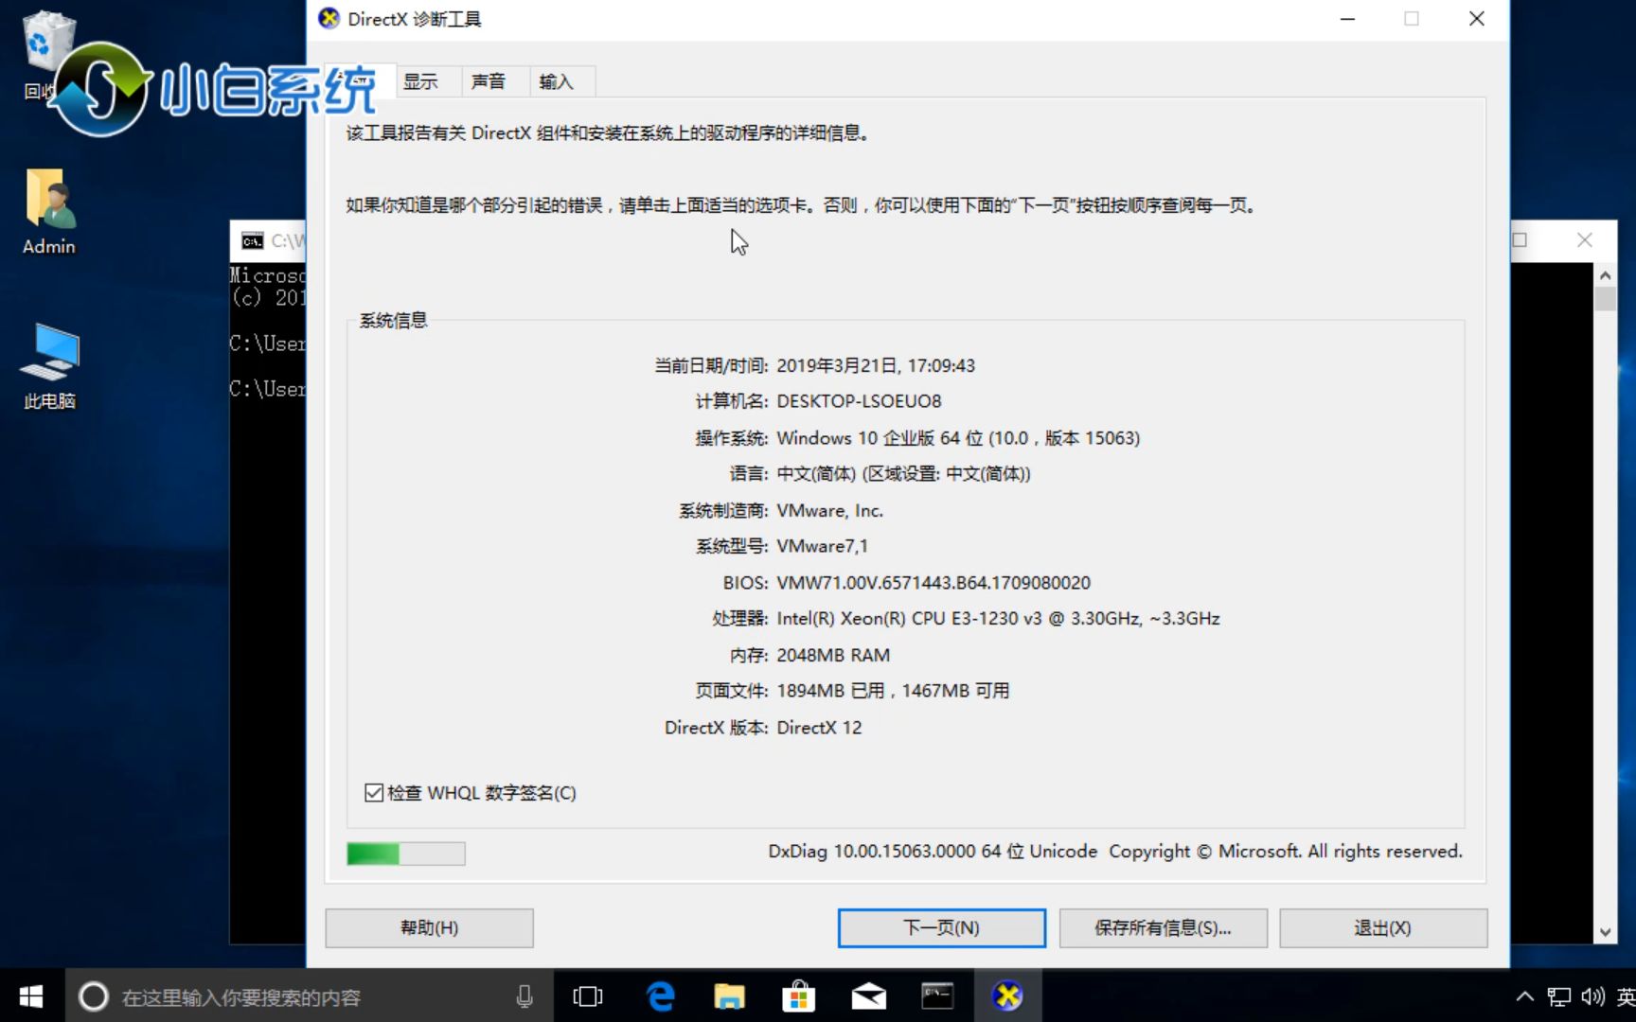Click scroll-down arrow in command prompt
Screen dimensions: 1636x1022
pyautogui.click(x=1605, y=932)
